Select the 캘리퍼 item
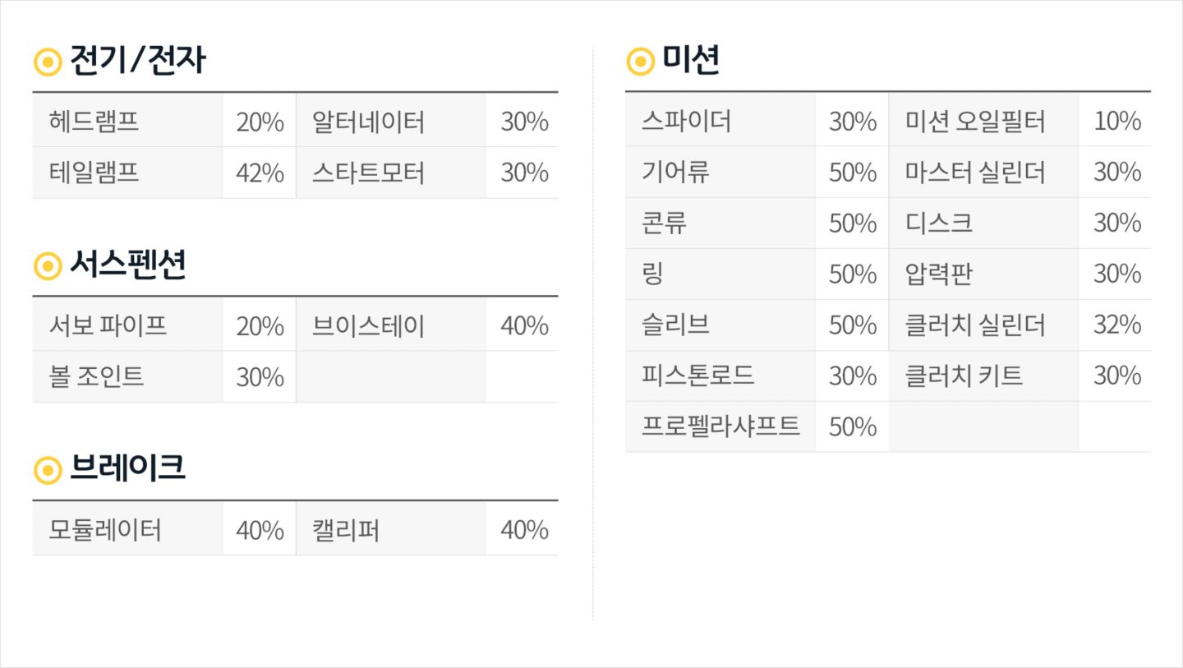1183x668 pixels. [x=345, y=529]
